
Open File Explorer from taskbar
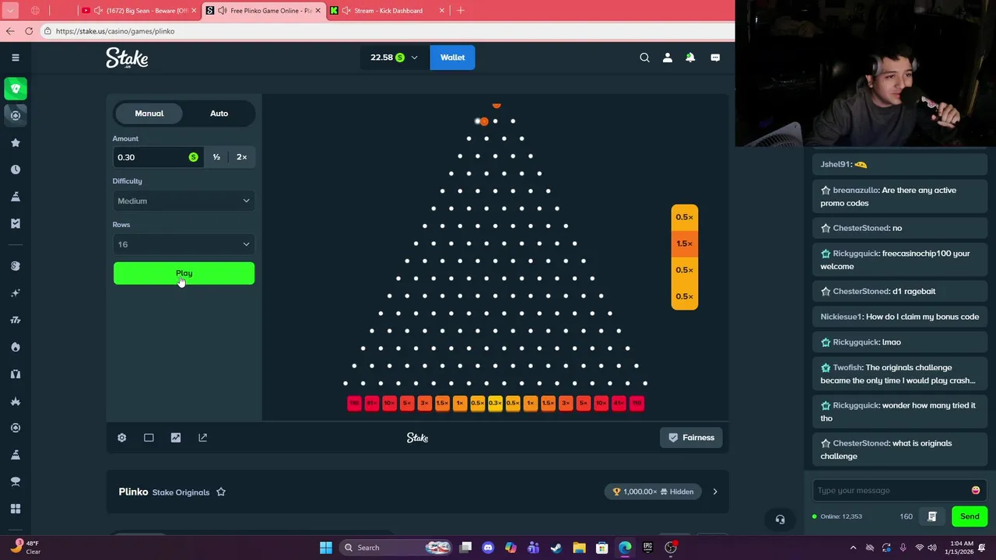tap(580, 548)
